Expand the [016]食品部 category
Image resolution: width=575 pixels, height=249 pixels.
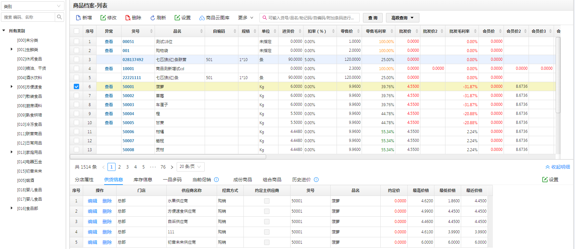(12, 208)
